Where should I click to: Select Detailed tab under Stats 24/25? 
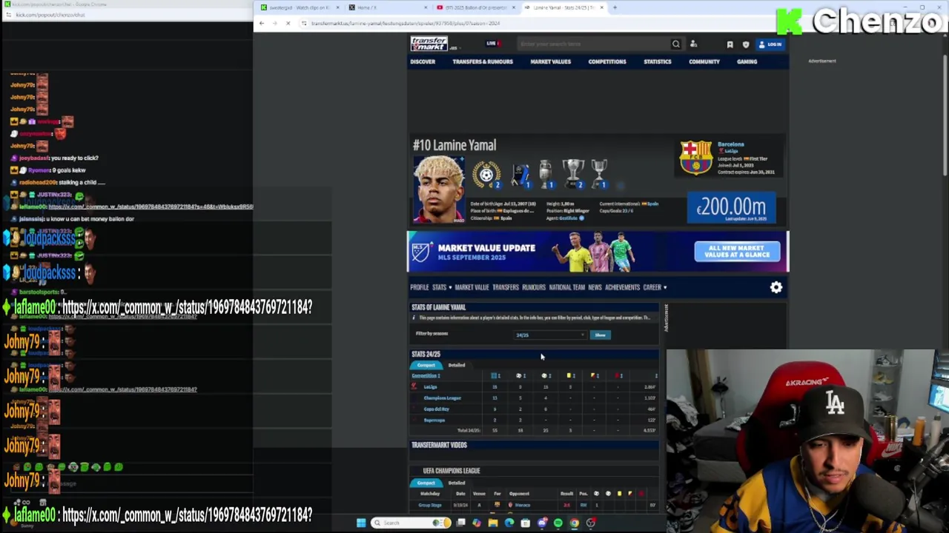coord(457,365)
